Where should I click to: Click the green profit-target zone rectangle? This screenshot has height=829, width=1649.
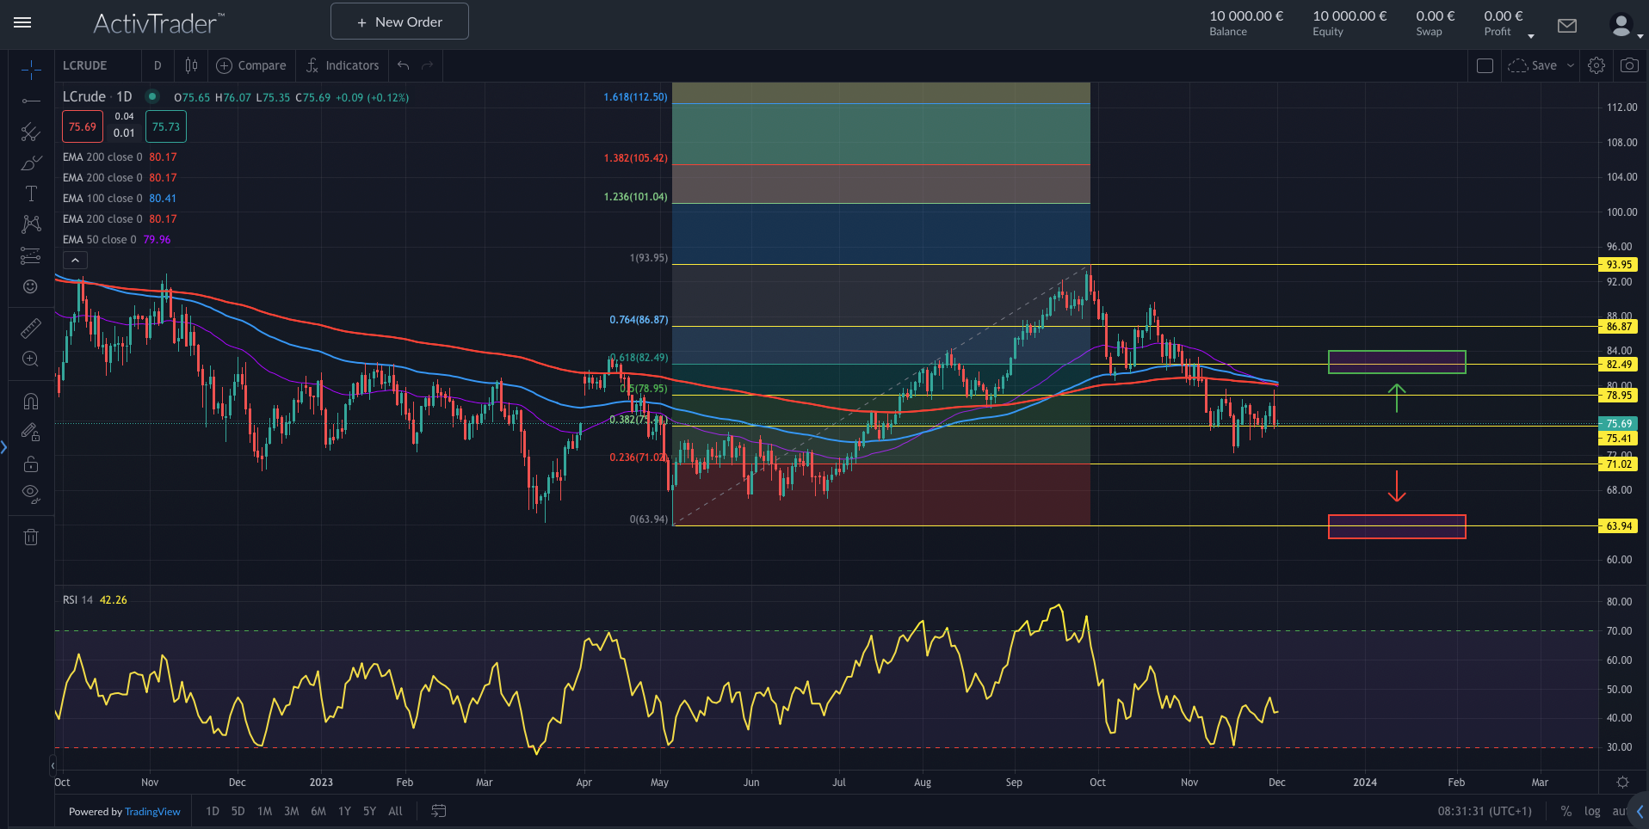pos(1396,362)
